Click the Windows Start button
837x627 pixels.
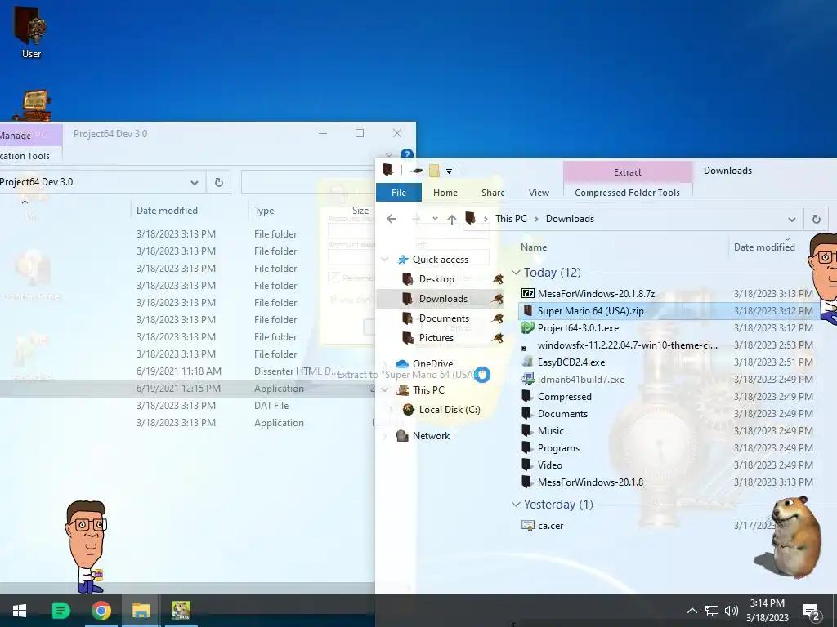[20, 611]
